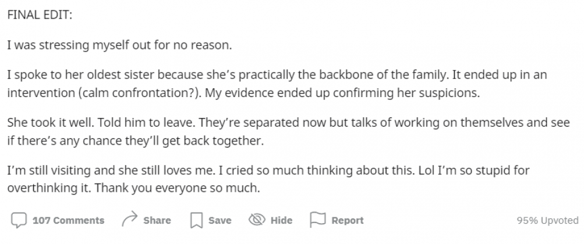Click the curved arrow share icon
This screenshot has height=244, width=584.
pyautogui.click(x=130, y=220)
